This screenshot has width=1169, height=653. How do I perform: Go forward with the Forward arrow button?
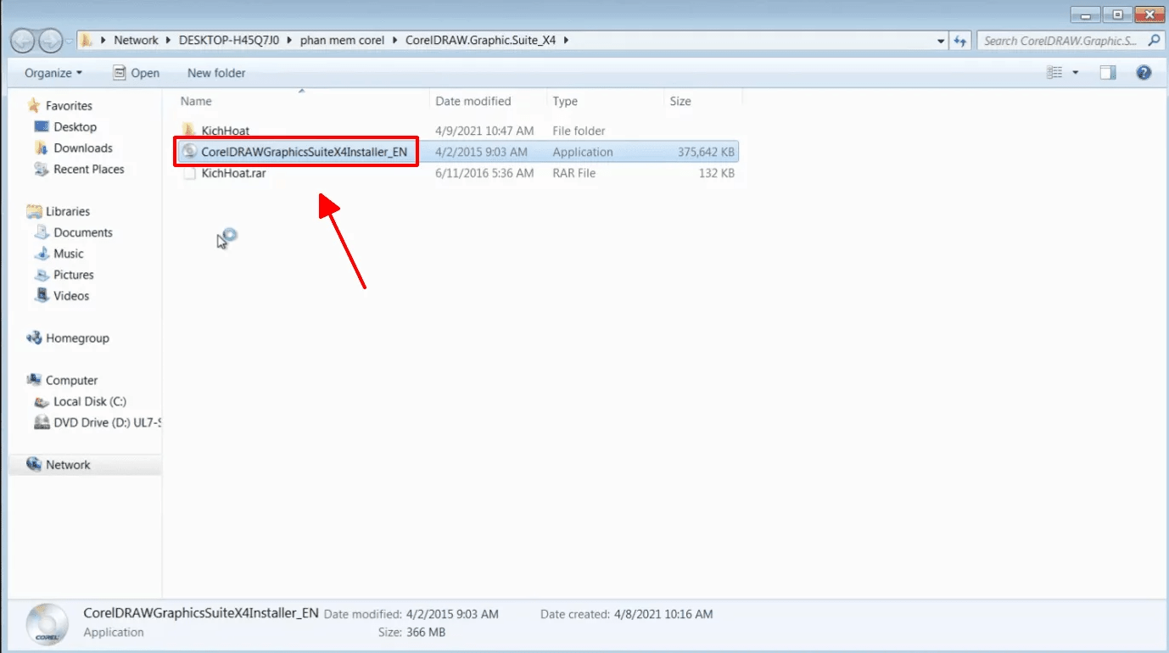[x=50, y=40]
